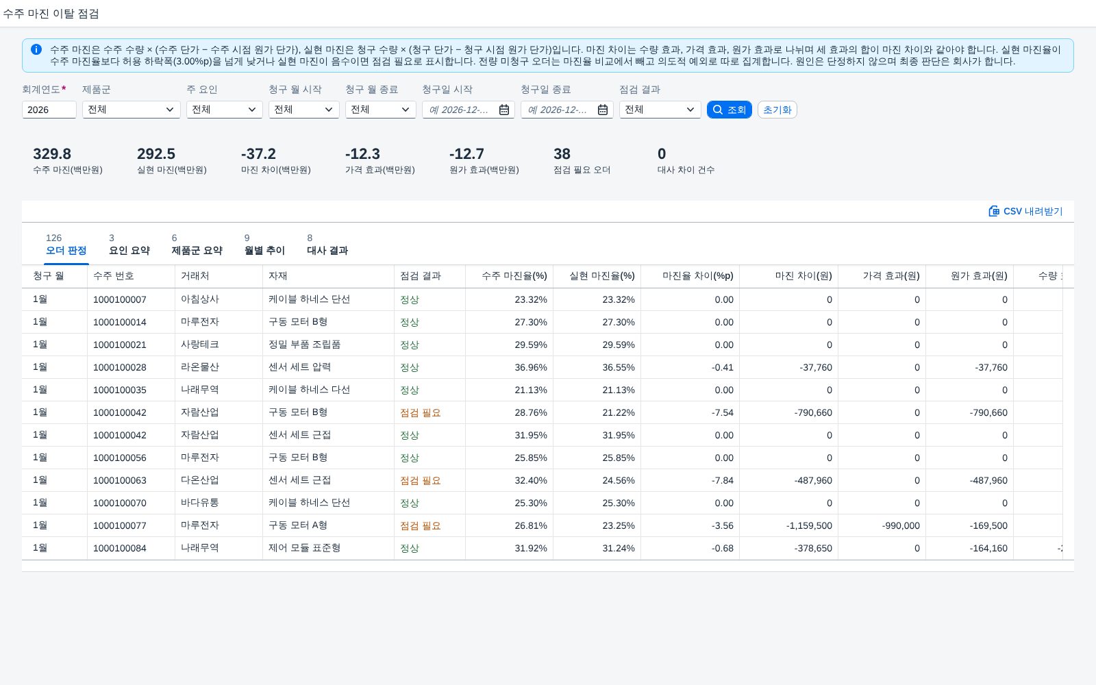Screen dimensions: 1096x685
Task: Open calendar picker for 청구일 시작
Action: (x=504, y=110)
